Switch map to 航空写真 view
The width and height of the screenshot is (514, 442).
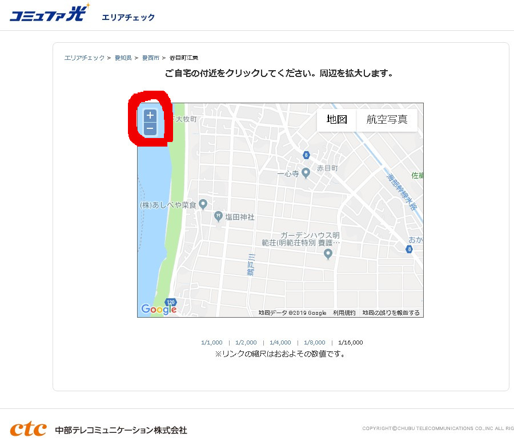pos(387,120)
